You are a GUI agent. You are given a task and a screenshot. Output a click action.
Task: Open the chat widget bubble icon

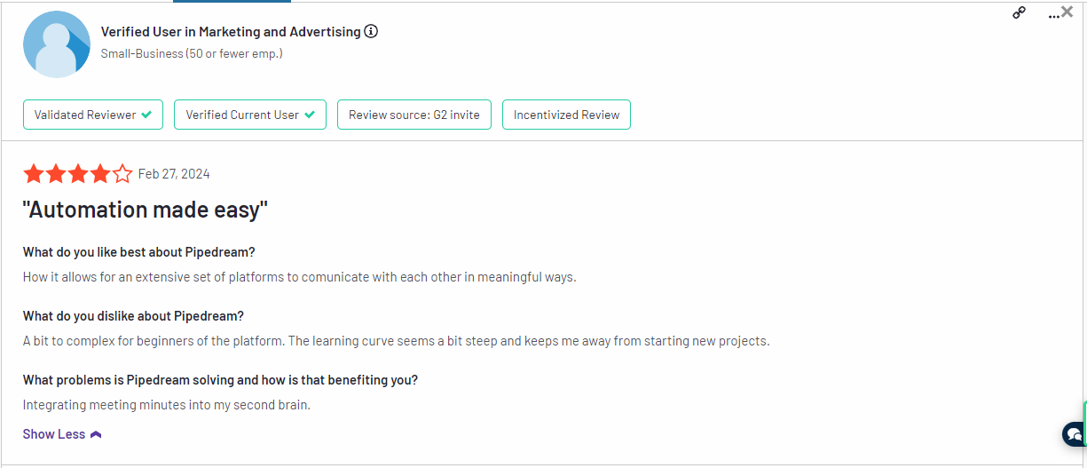(1075, 434)
